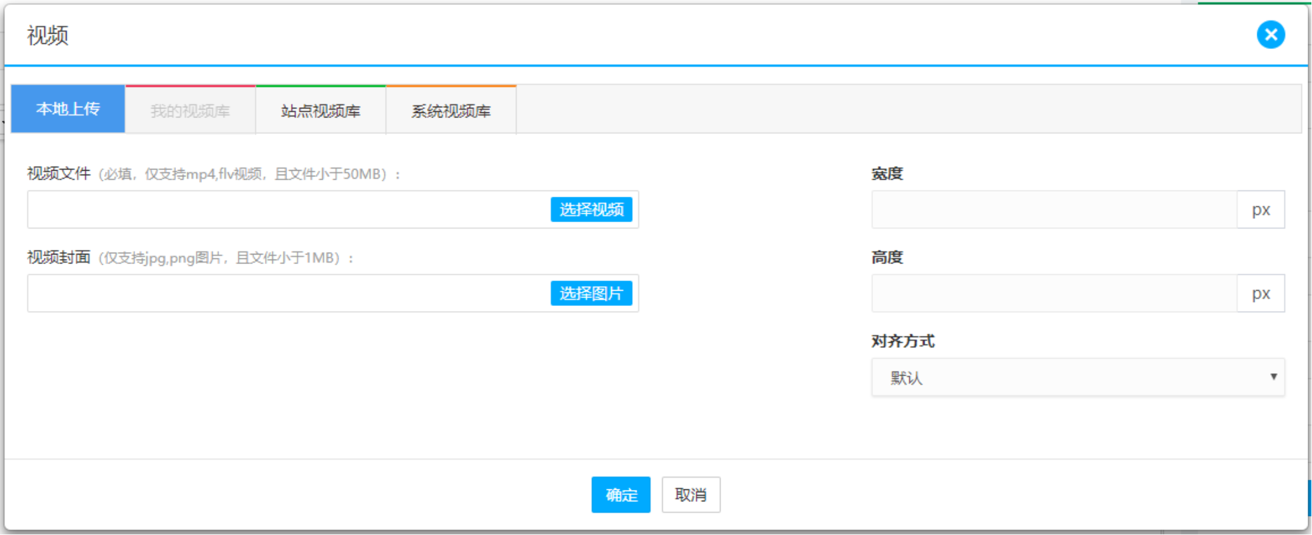Select the 站点视频库 tab
The image size is (1312, 535).
coord(320,111)
